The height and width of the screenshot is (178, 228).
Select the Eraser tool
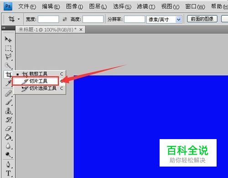click(x=8, y=129)
